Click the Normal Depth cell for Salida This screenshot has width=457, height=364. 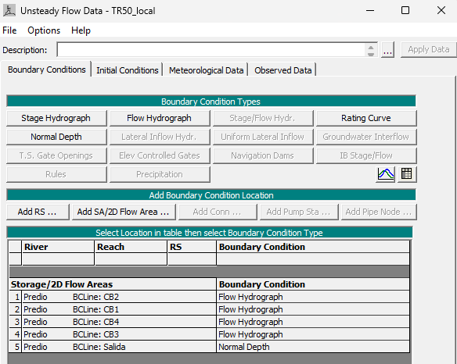click(x=313, y=347)
